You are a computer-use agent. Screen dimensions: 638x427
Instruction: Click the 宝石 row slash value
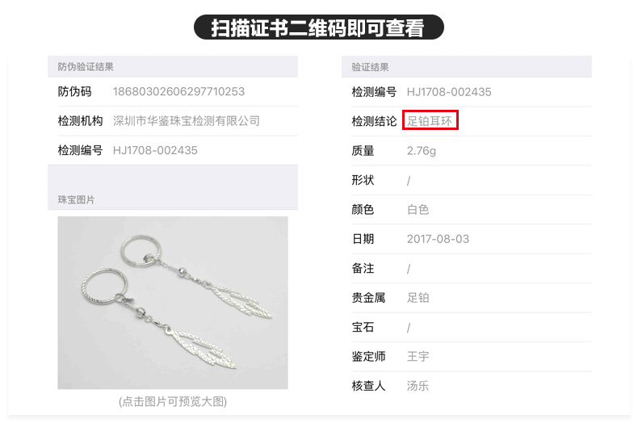(x=409, y=328)
